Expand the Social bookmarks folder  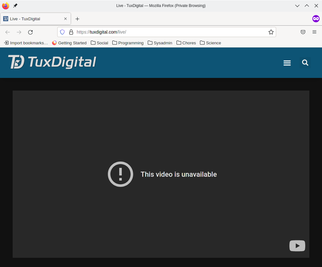tap(99, 43)
